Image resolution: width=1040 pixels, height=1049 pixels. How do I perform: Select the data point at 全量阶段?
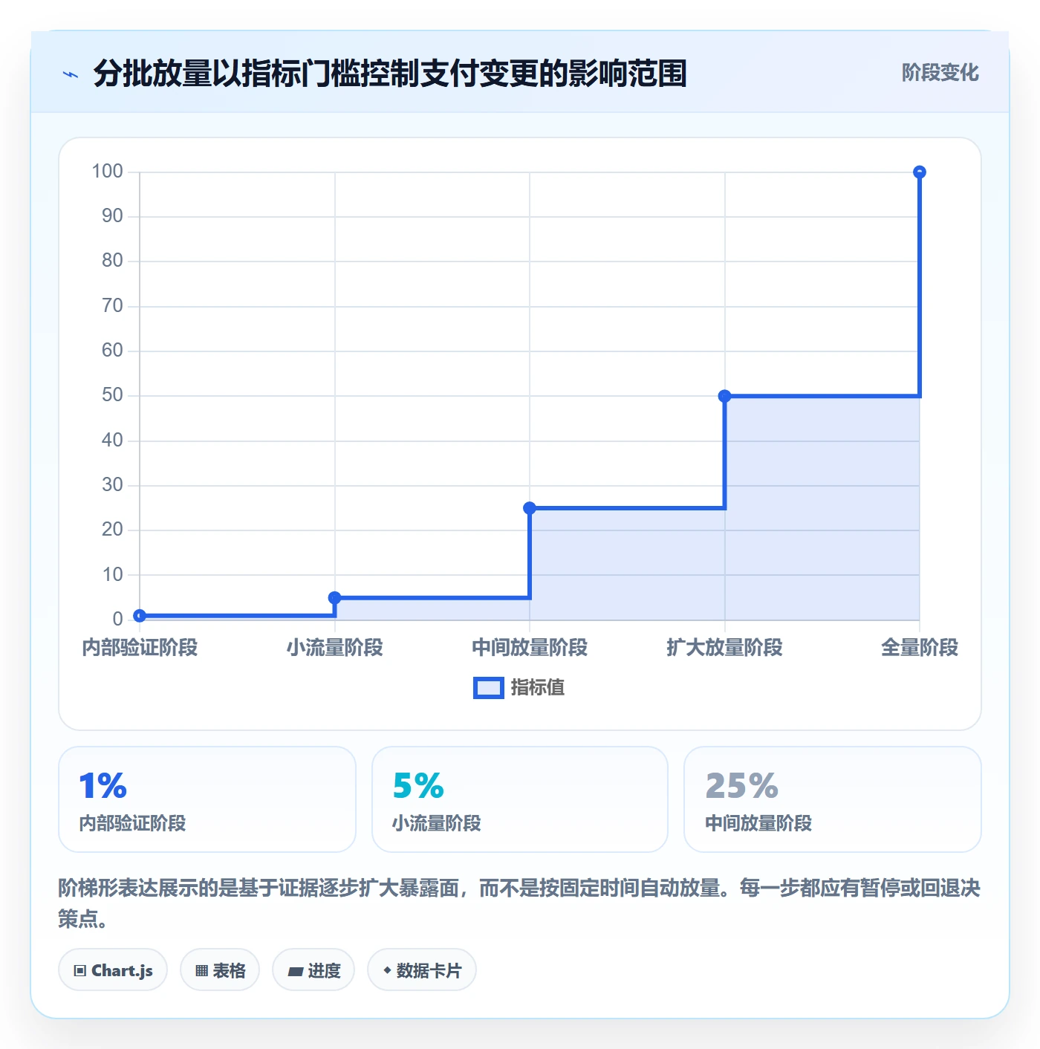(920, 172)
